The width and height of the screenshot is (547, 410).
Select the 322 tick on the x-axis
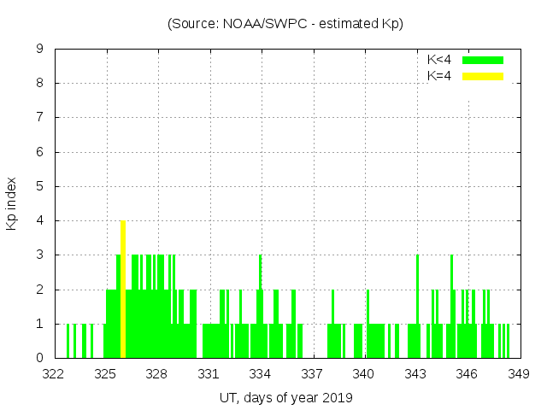[x=54, y=373]
